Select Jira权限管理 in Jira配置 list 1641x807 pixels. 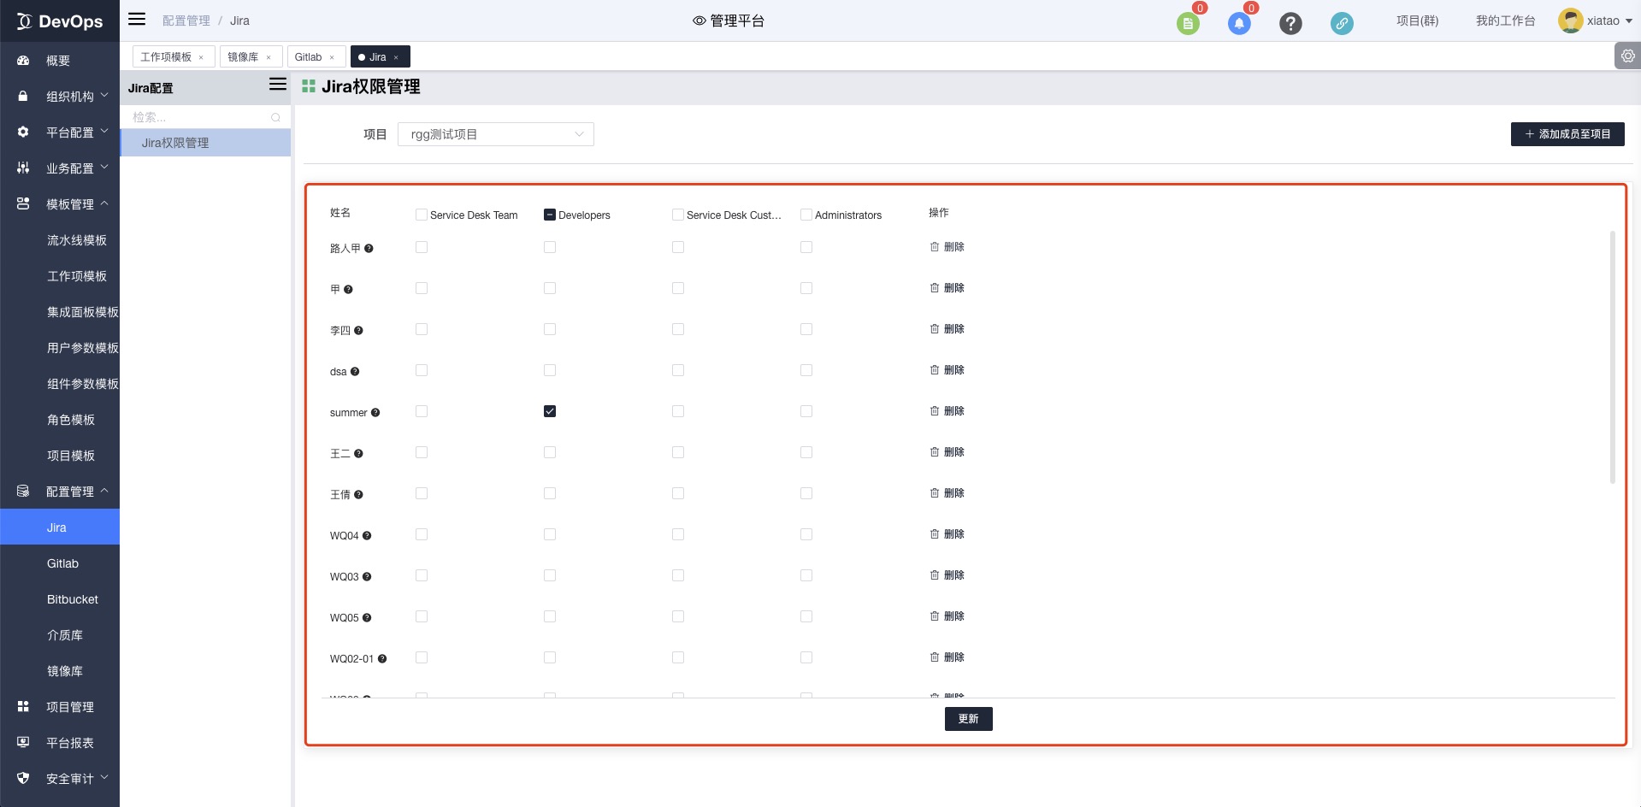pos(205,143)
